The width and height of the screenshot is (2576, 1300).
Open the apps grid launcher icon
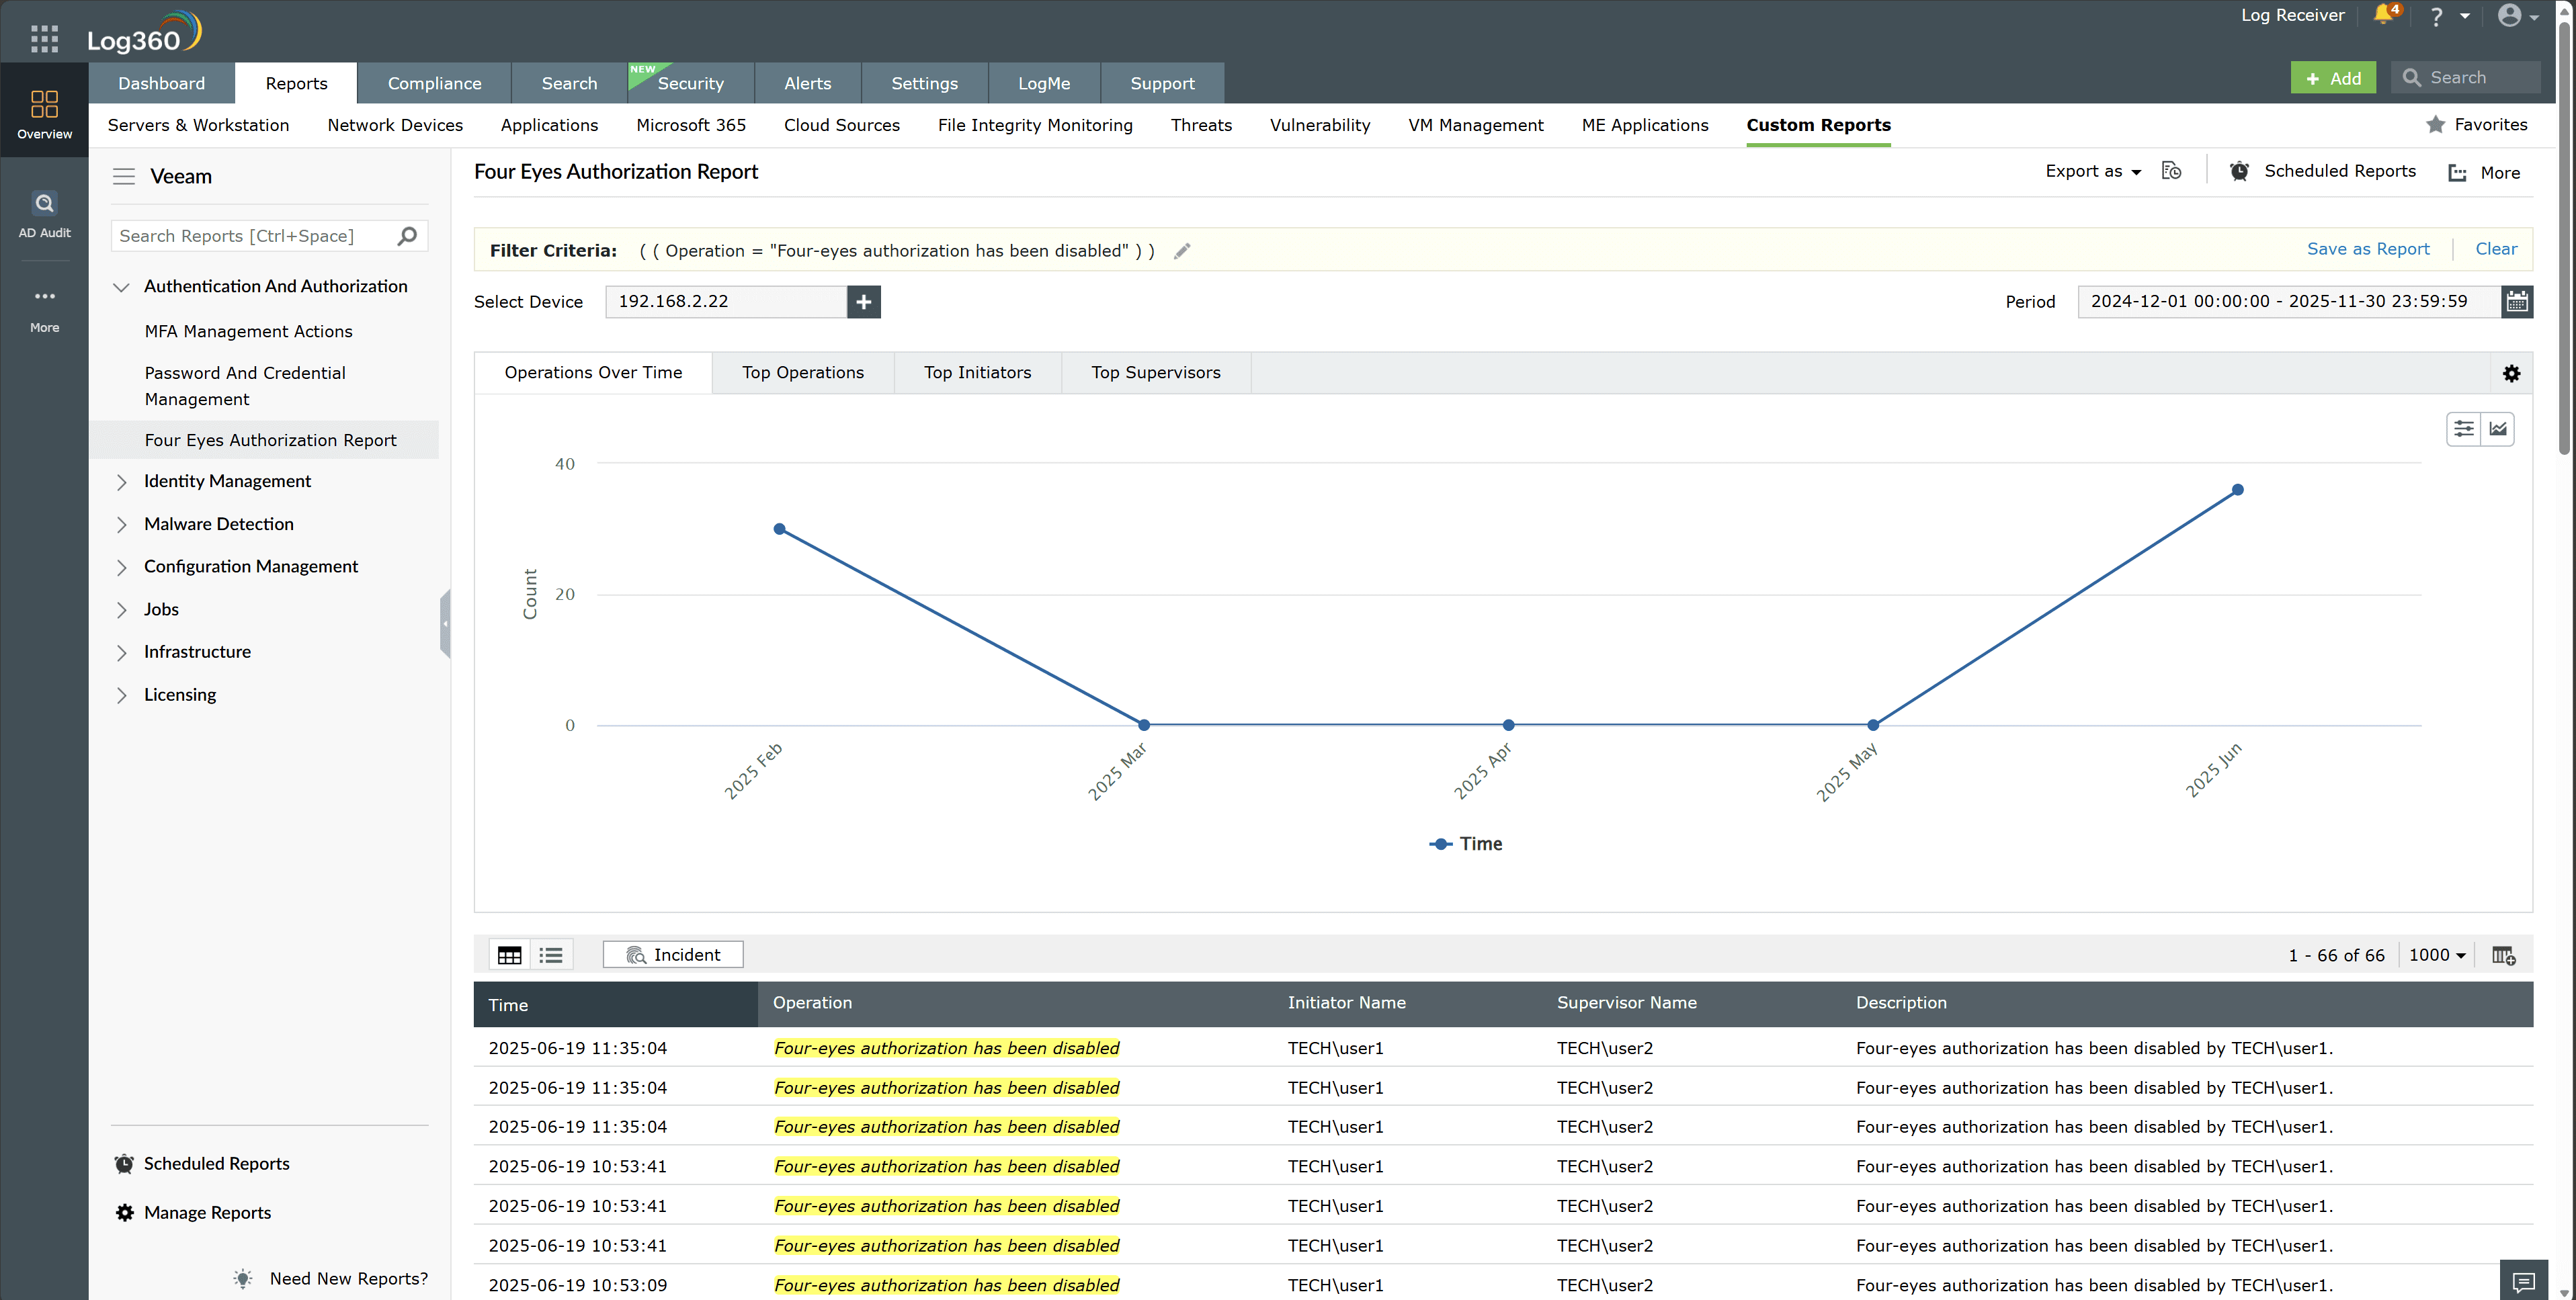pos(44,38)
